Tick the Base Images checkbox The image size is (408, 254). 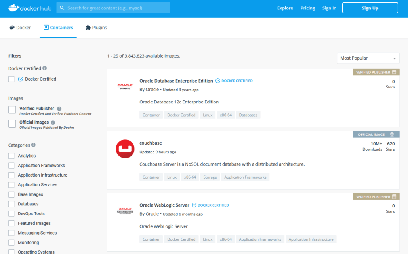pos(11,194)
